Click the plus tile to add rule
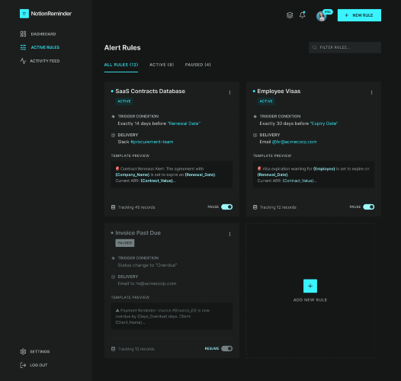This screenshot has height=381, width=401. click(x=310, y=286)
